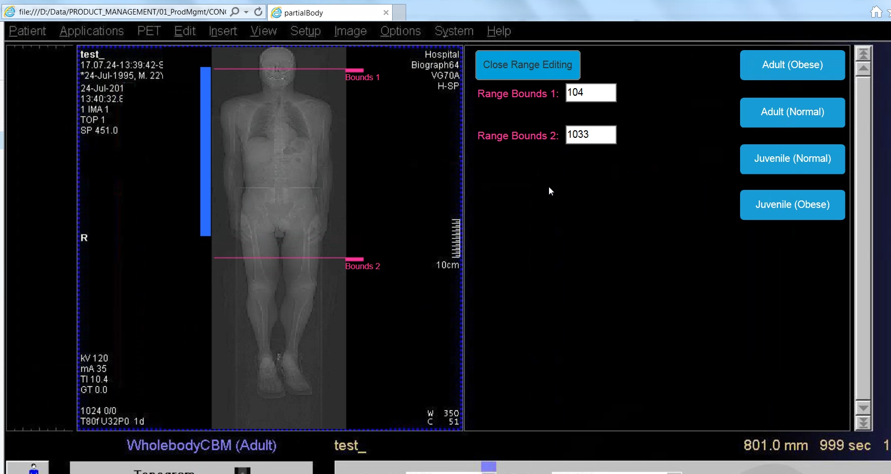Click the Biograph64 scanner label
This screenshot has width=891, height=474.
[x=435, y=65]
